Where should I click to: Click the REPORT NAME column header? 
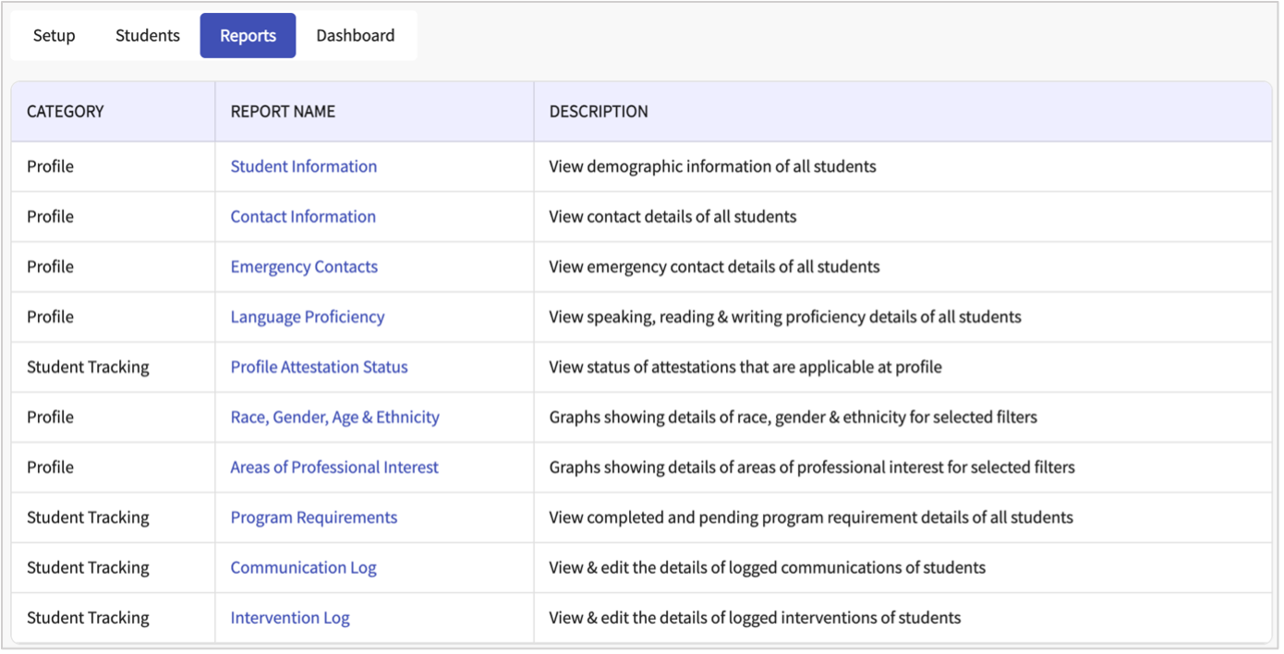pos(283,112)
